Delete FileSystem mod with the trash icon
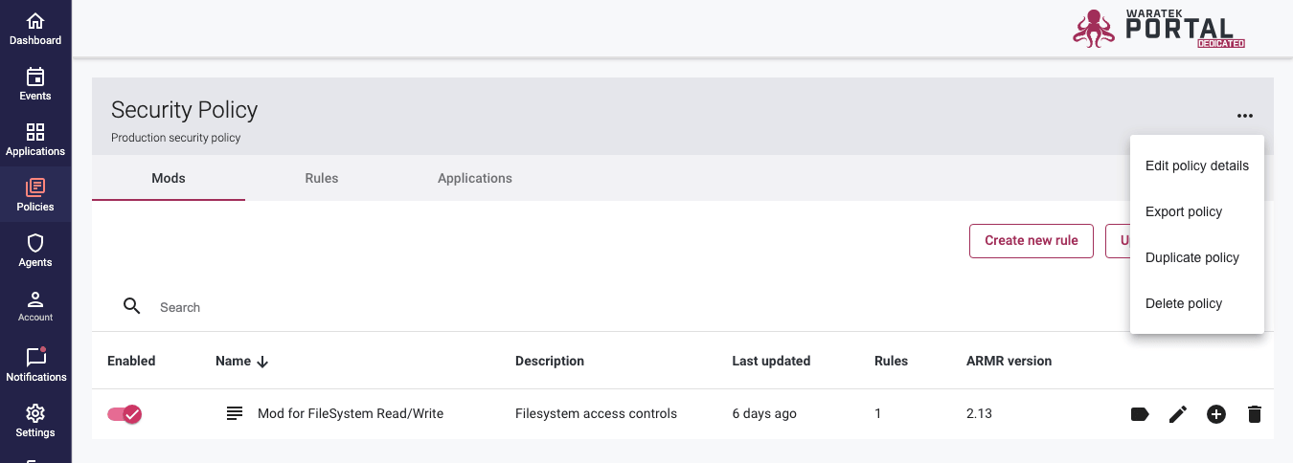This screenshot has width=1293, height=463. point(1255,414)
